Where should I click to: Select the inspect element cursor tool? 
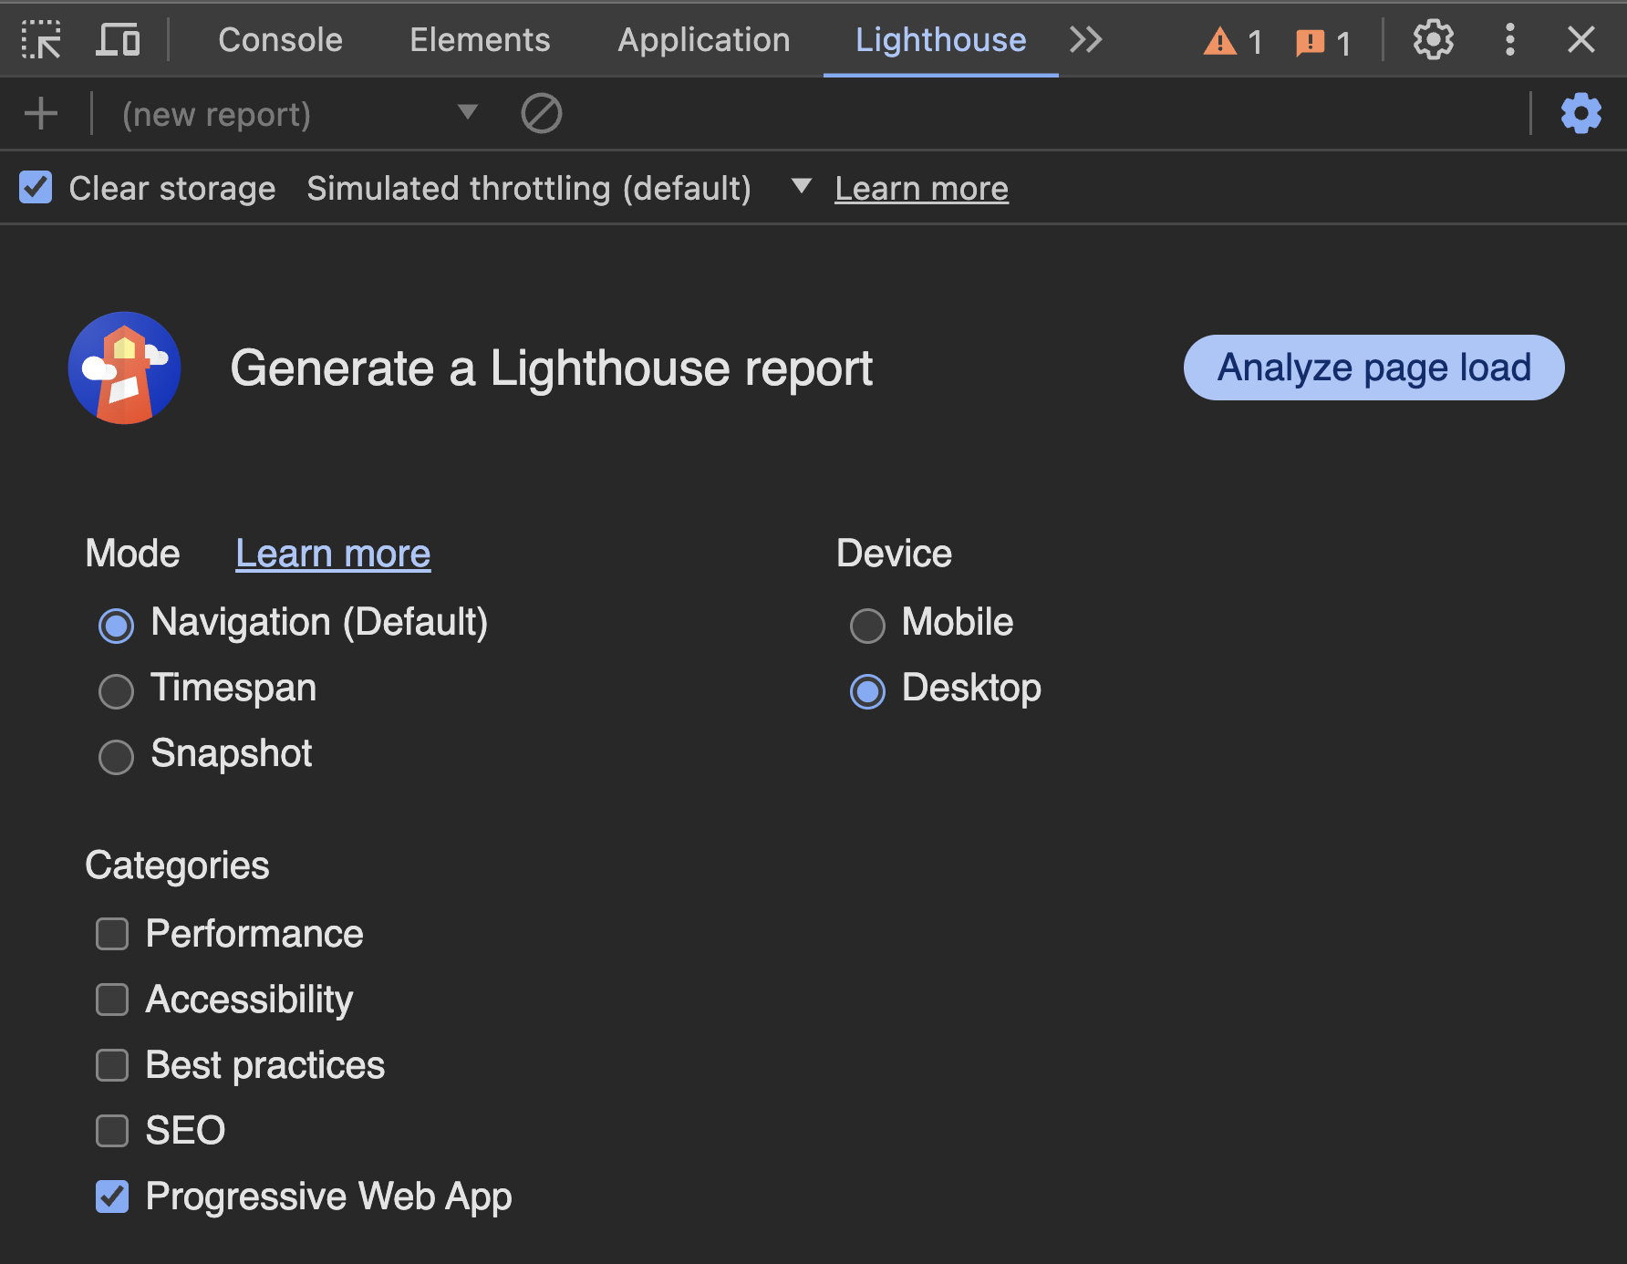(x=41, y=39)
